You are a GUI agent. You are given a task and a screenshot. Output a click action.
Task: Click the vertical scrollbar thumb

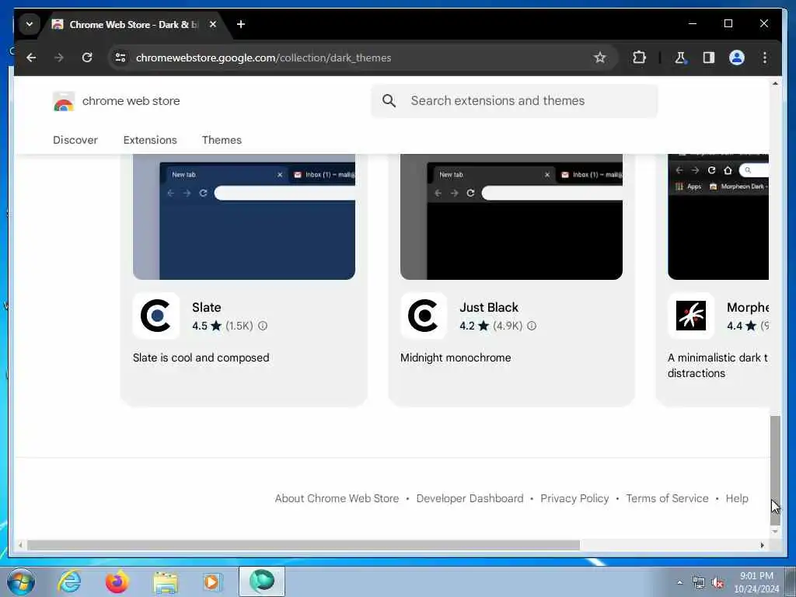tap(775, 470)
